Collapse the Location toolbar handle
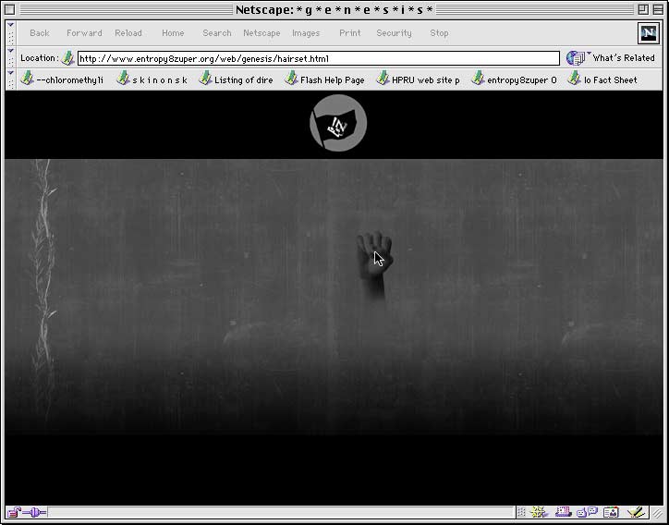This screenshot has height=525, width=669. 10,58
